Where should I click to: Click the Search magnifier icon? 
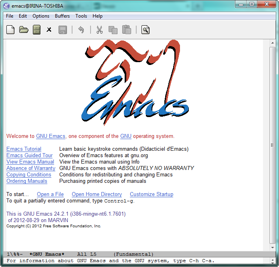pos(146,30)
